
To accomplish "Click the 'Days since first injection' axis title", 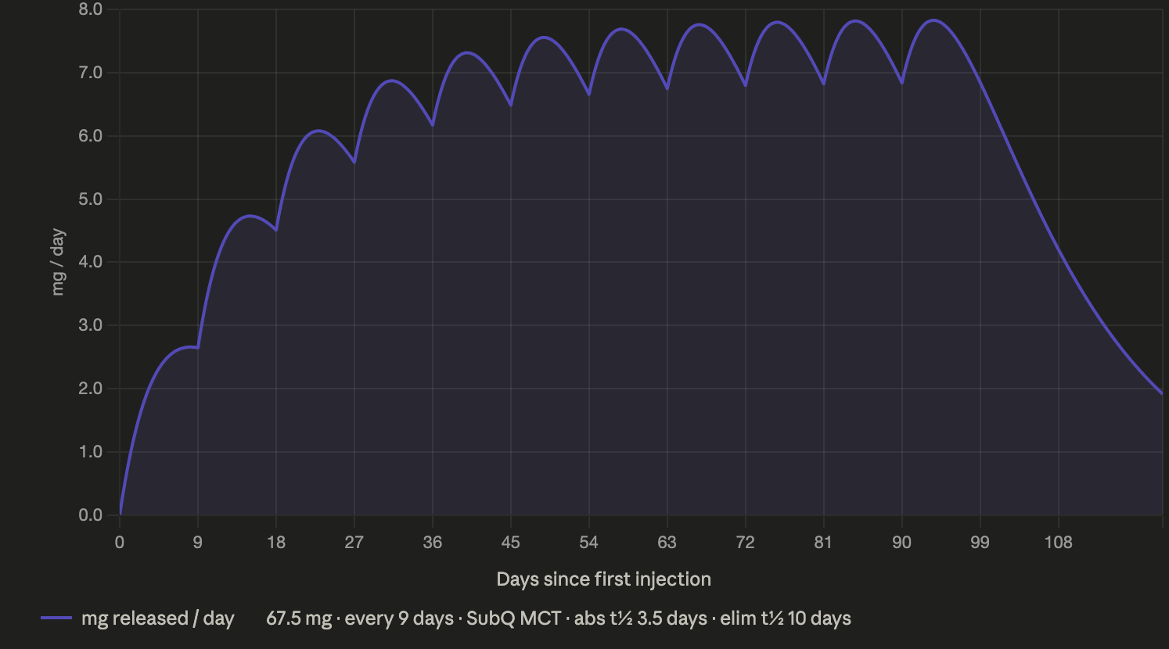I will coord(603,579).
